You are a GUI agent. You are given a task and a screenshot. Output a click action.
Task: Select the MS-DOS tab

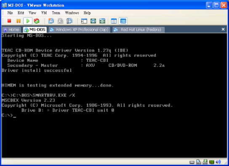coord(35,30)
